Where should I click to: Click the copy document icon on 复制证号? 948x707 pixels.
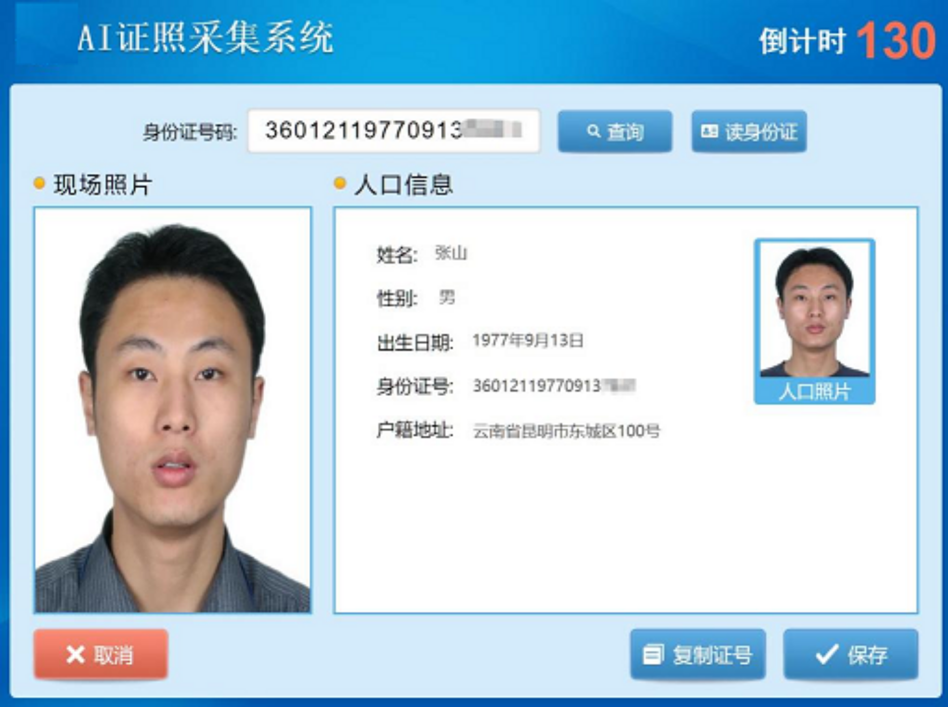pyautogui.click(x=653, y=654)
